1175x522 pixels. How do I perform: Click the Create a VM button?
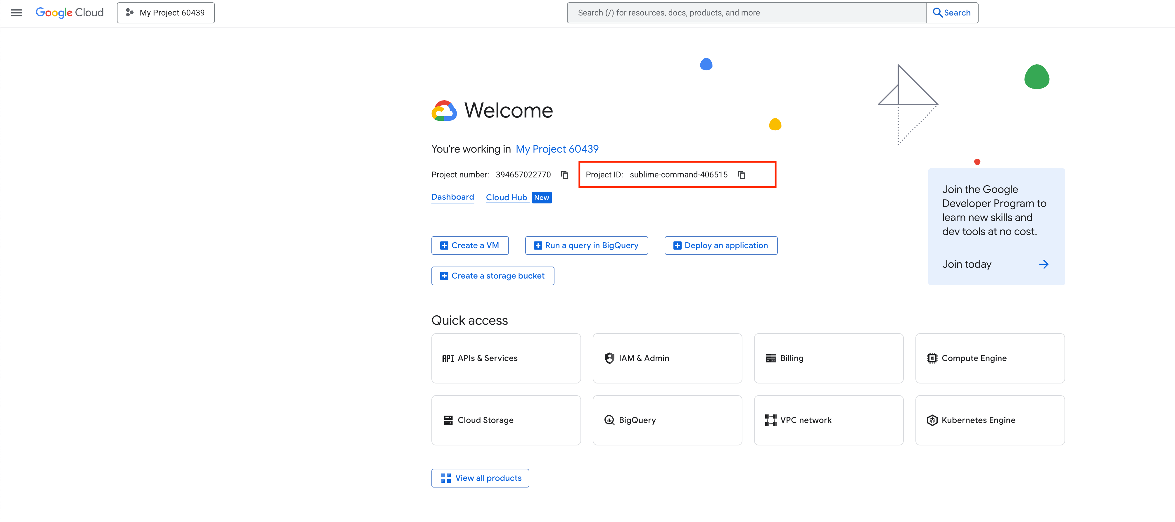(470, 246)
